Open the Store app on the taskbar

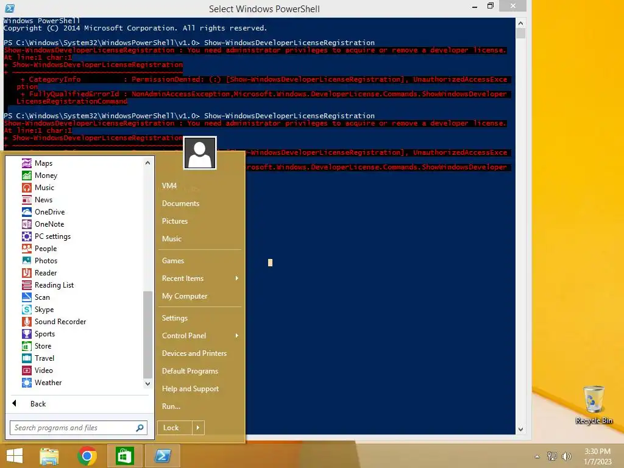coord(124,456)
